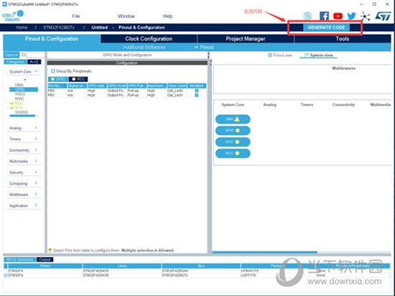Open the Pinout dropdown
This screenshot has height=296, width=395.
pyautogui.click(x=204, y=47)
